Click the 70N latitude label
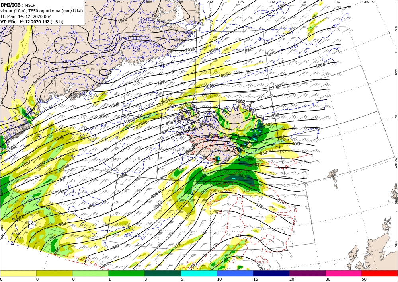The image size is (398, 282). (x=366, y=2)
